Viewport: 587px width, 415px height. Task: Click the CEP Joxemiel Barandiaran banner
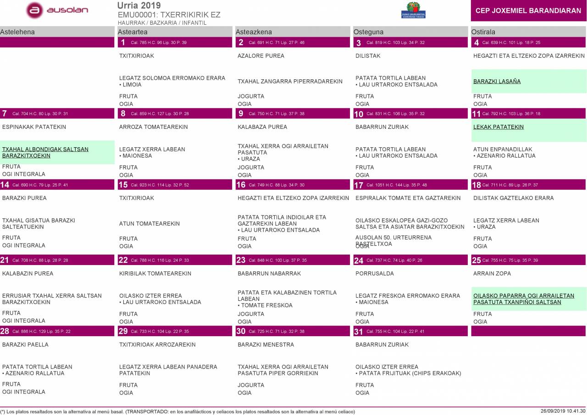pyautogui.click(x=528, y=11)
